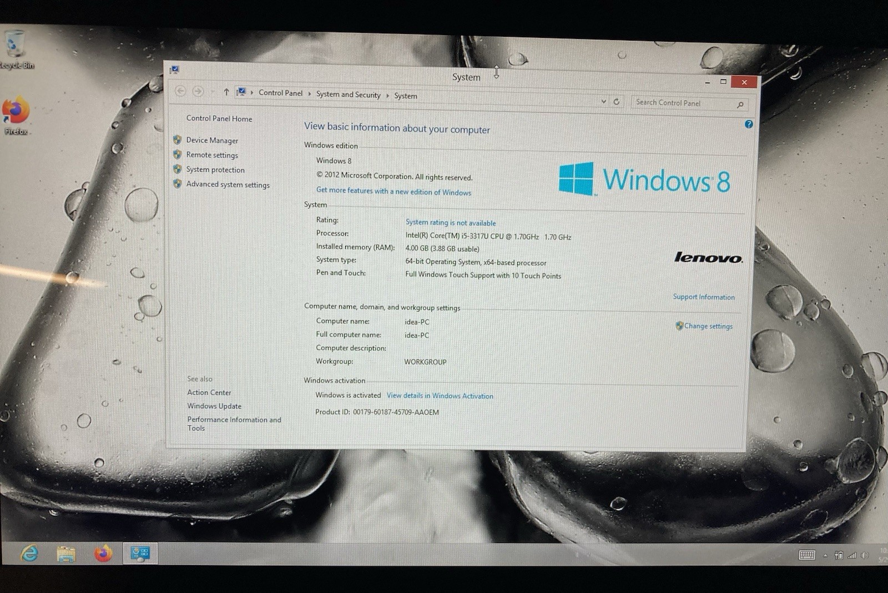
Task: Open Advanced system settings
Action: [x=228, y=184]
